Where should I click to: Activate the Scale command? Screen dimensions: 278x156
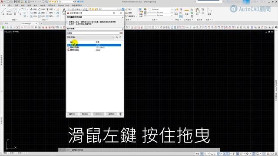42,16
